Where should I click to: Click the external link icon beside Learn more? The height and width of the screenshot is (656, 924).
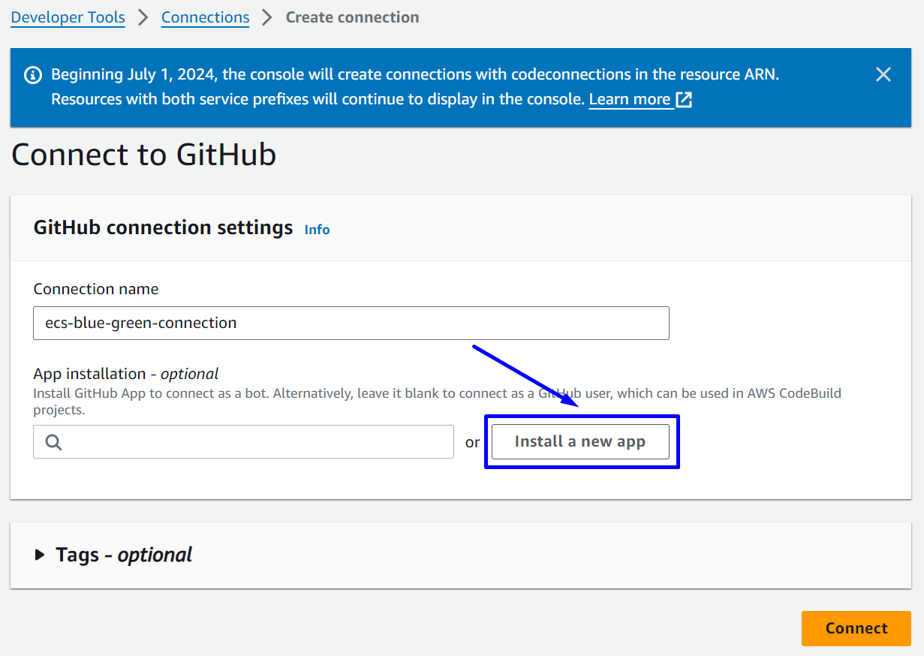pyautogui.click(x=684, y=100)
